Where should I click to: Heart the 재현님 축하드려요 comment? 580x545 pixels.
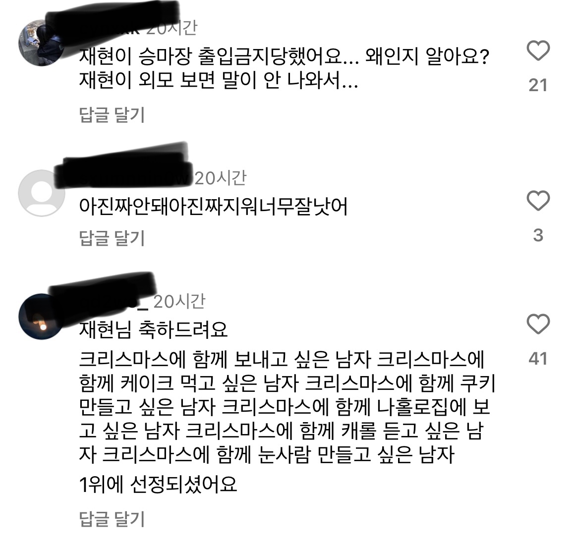point(538,324)
